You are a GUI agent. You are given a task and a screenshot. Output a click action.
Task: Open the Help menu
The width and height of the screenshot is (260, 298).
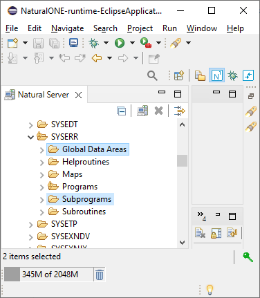click(x=235, y=28)
